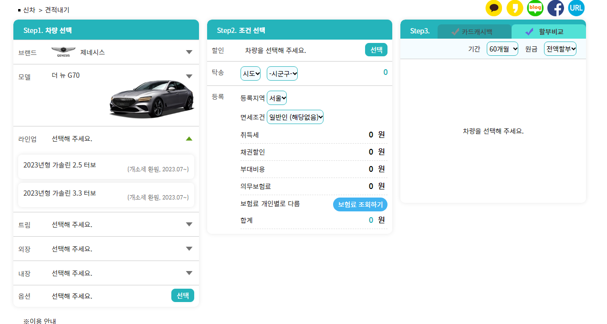Click the G70 car thumbnail image

click(152, 99)
